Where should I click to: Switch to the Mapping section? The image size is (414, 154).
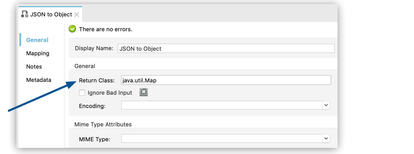tap(38, 53)
